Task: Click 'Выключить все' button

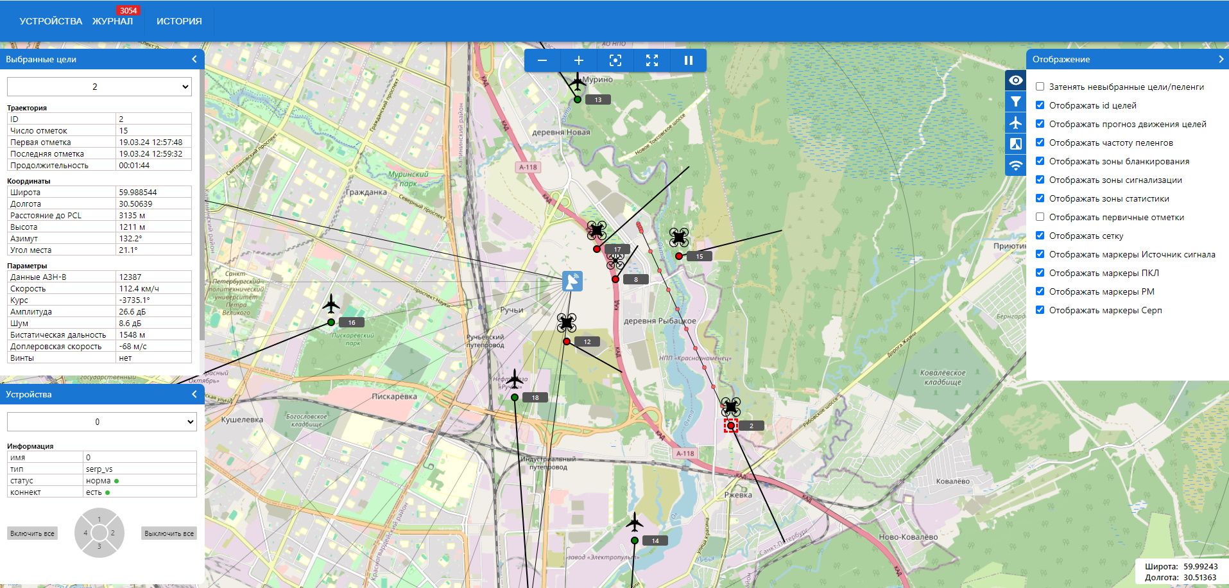Action: [169, 533]
